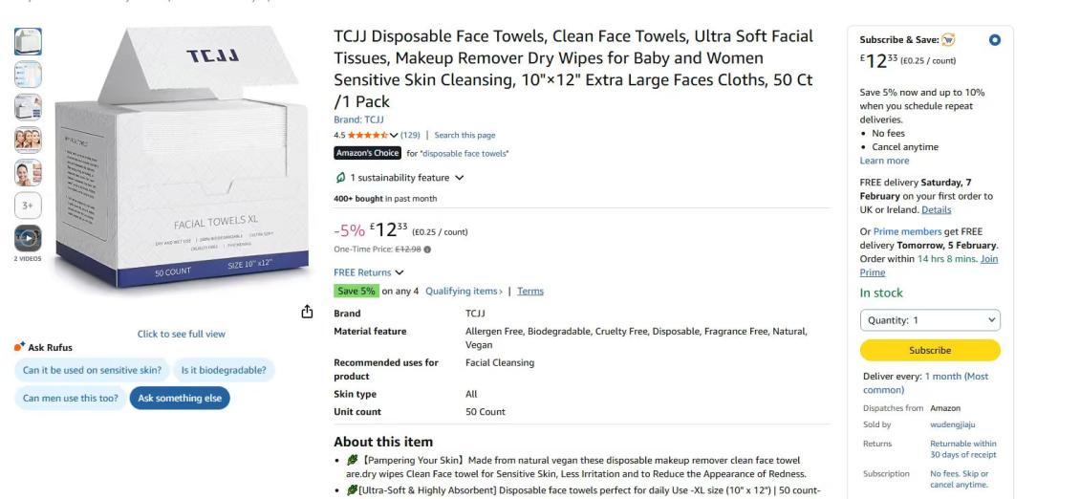The image size is (1080, 499).
Task: Click the yellow Subscribe button
Action: pos(930,350)
